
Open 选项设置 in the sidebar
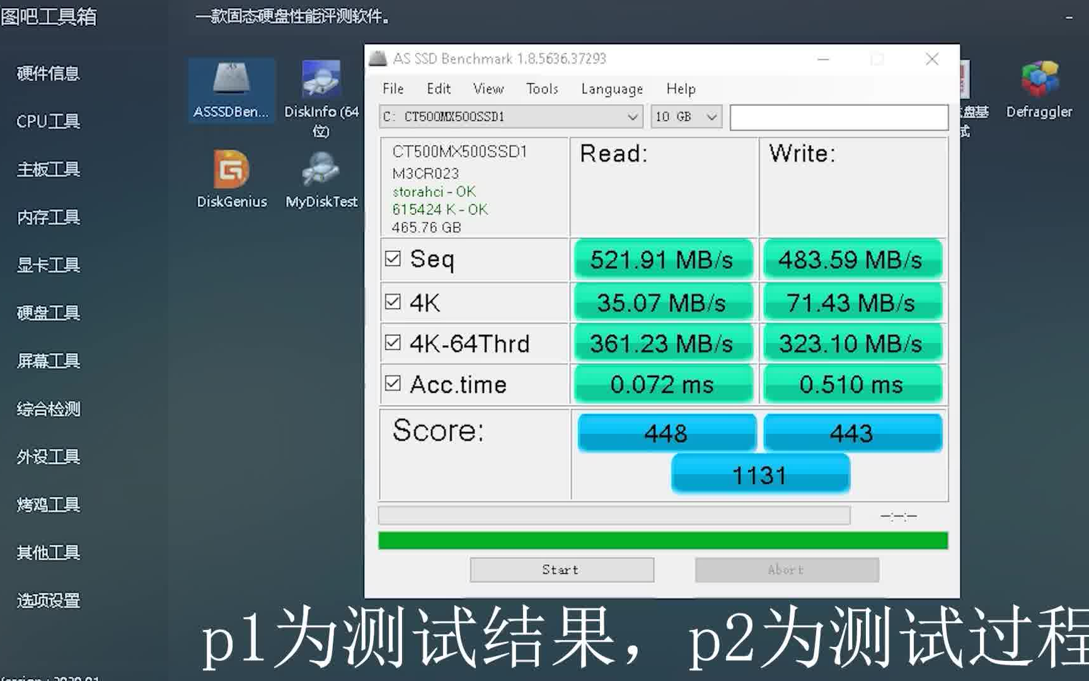(48, 600)
